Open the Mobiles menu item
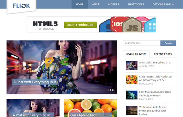The width and height of the screenshot is (183, 117). [113, 4]
